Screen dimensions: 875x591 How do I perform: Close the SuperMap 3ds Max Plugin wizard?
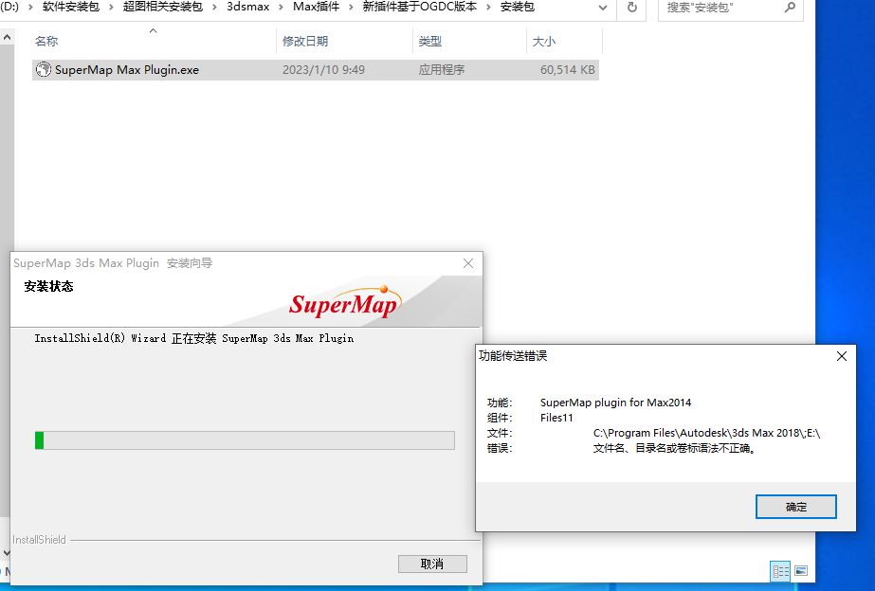pos(467,263)
